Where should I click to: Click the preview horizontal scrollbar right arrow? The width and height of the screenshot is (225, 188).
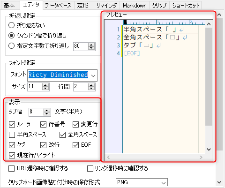click(x=201, y=157)
